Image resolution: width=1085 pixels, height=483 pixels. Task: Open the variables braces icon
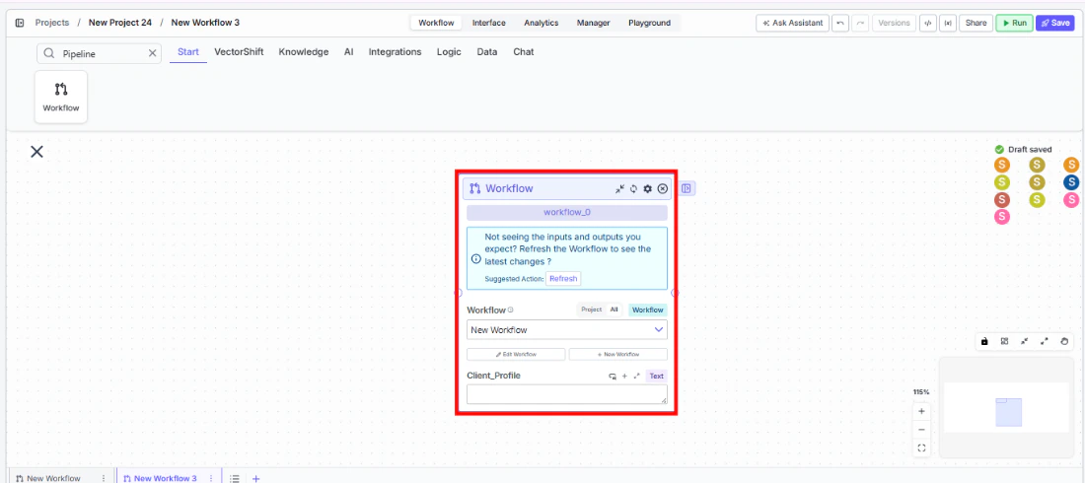pos(947,23)
